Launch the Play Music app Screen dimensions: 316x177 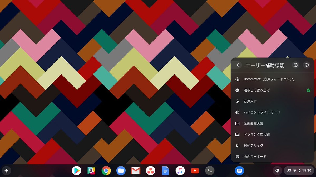coord(180,171)
